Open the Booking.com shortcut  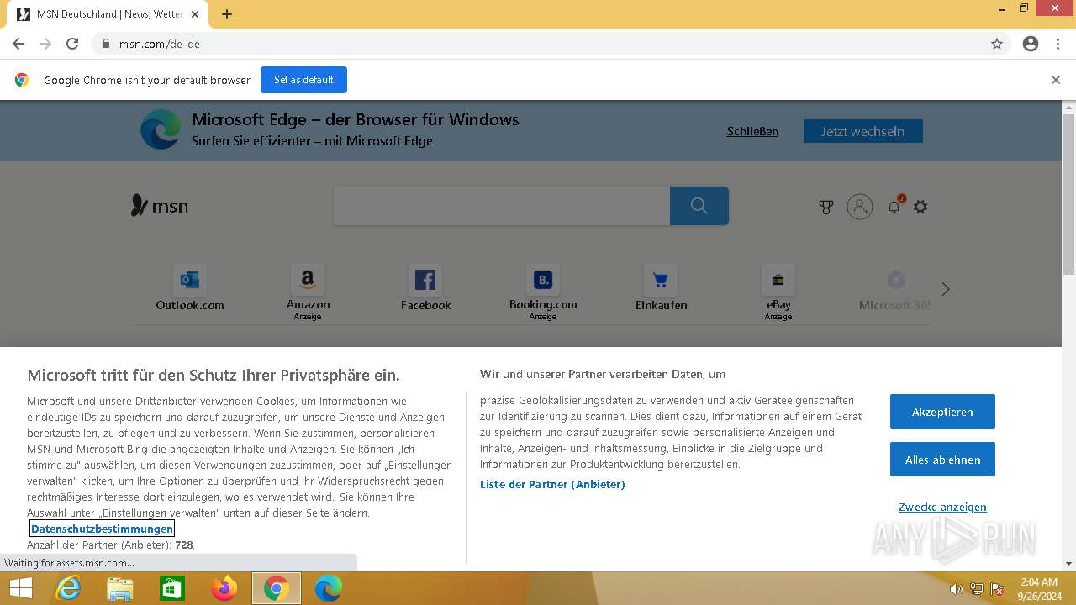(543, 292)
